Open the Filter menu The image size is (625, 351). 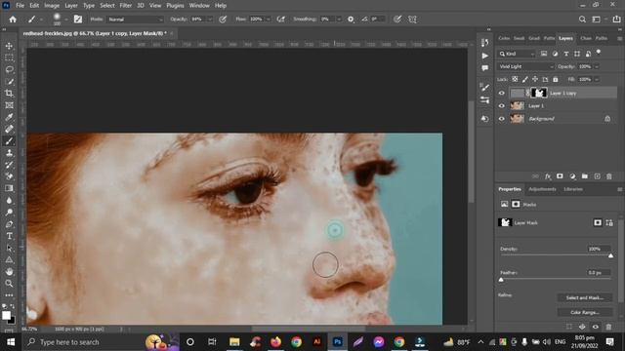126,6
